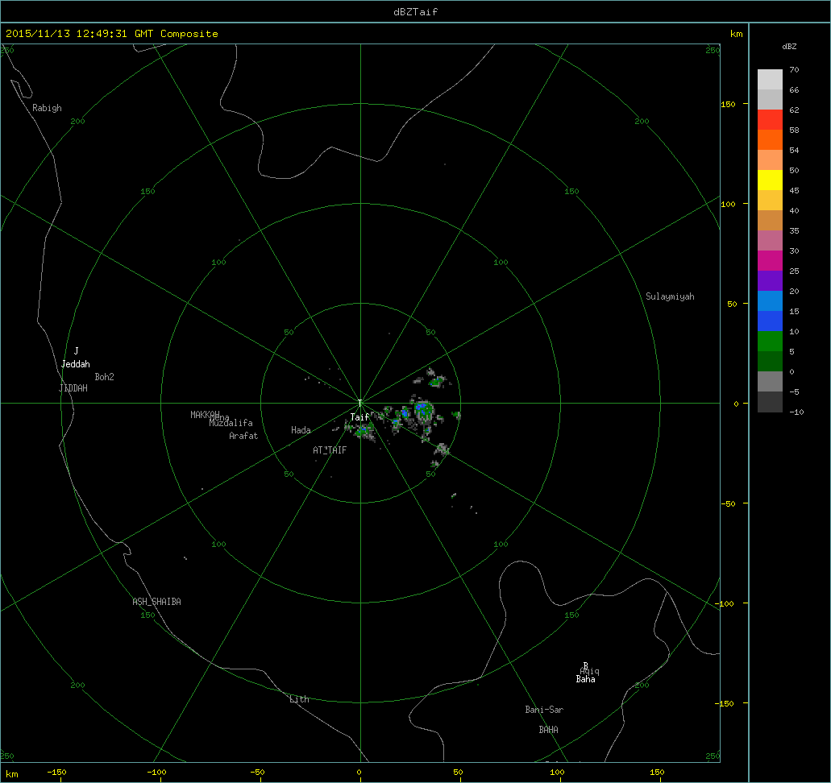The height and width of the screenshot is (783, 831).
Task: Click the km unit label at bottom left
Action: click(x=11, y=774)
